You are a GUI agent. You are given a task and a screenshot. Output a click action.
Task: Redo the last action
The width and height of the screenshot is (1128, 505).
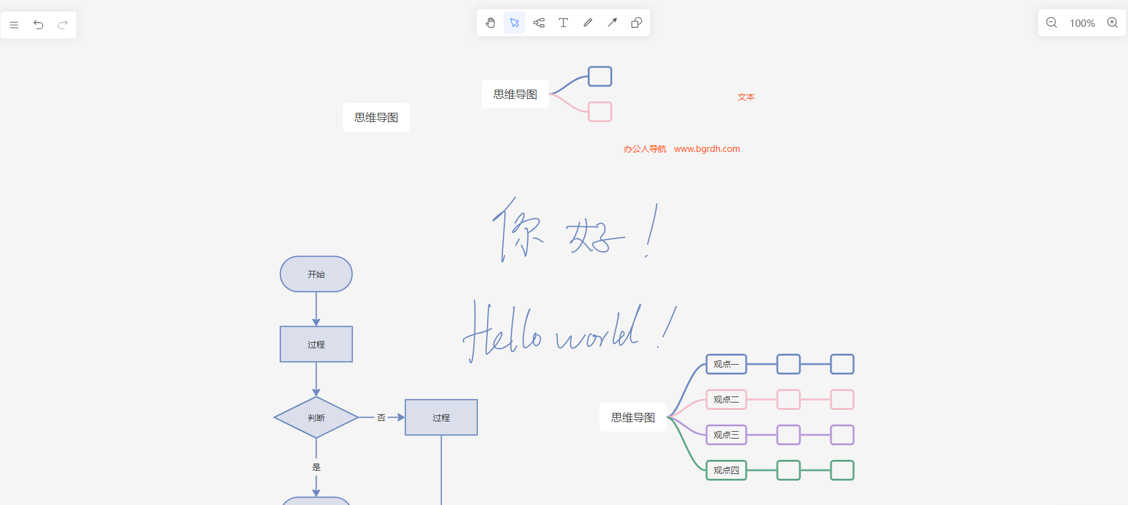[63, 25]
